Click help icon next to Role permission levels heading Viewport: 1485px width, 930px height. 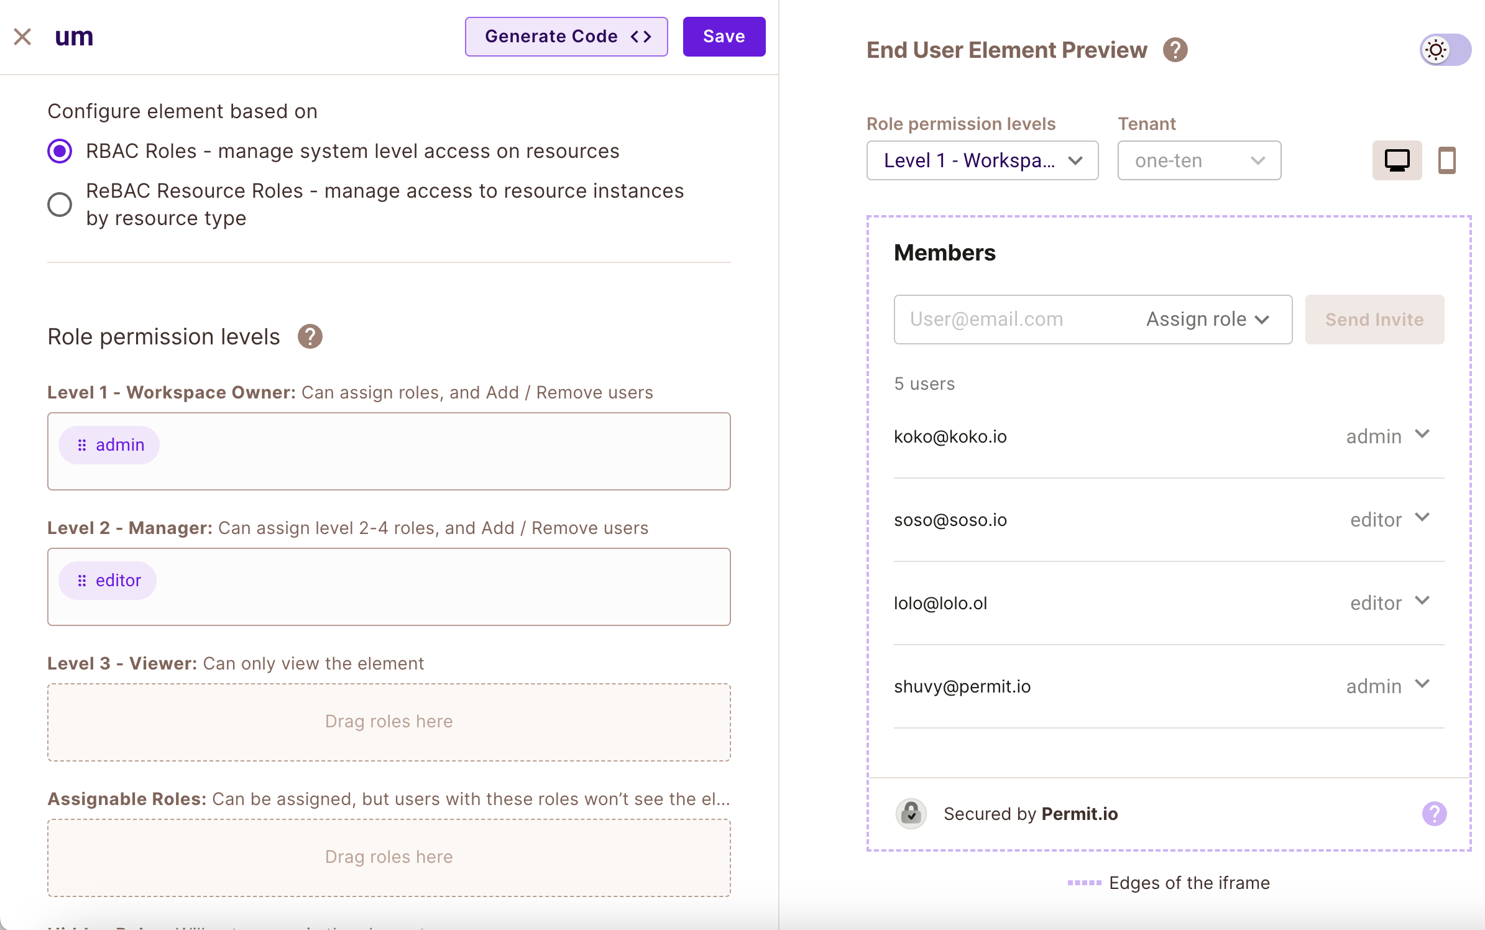pos(310,336)
